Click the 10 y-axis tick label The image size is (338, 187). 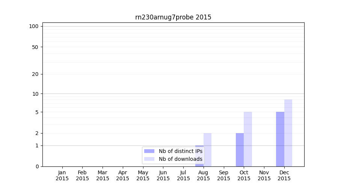35,94
